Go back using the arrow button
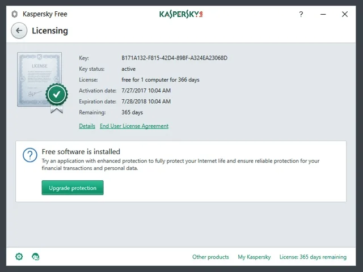This screenshot has width=363, height=272. (x=19, y=31)
